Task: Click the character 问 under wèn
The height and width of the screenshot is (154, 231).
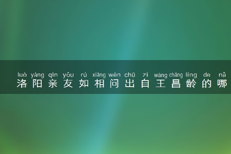Action: point(114,84)
